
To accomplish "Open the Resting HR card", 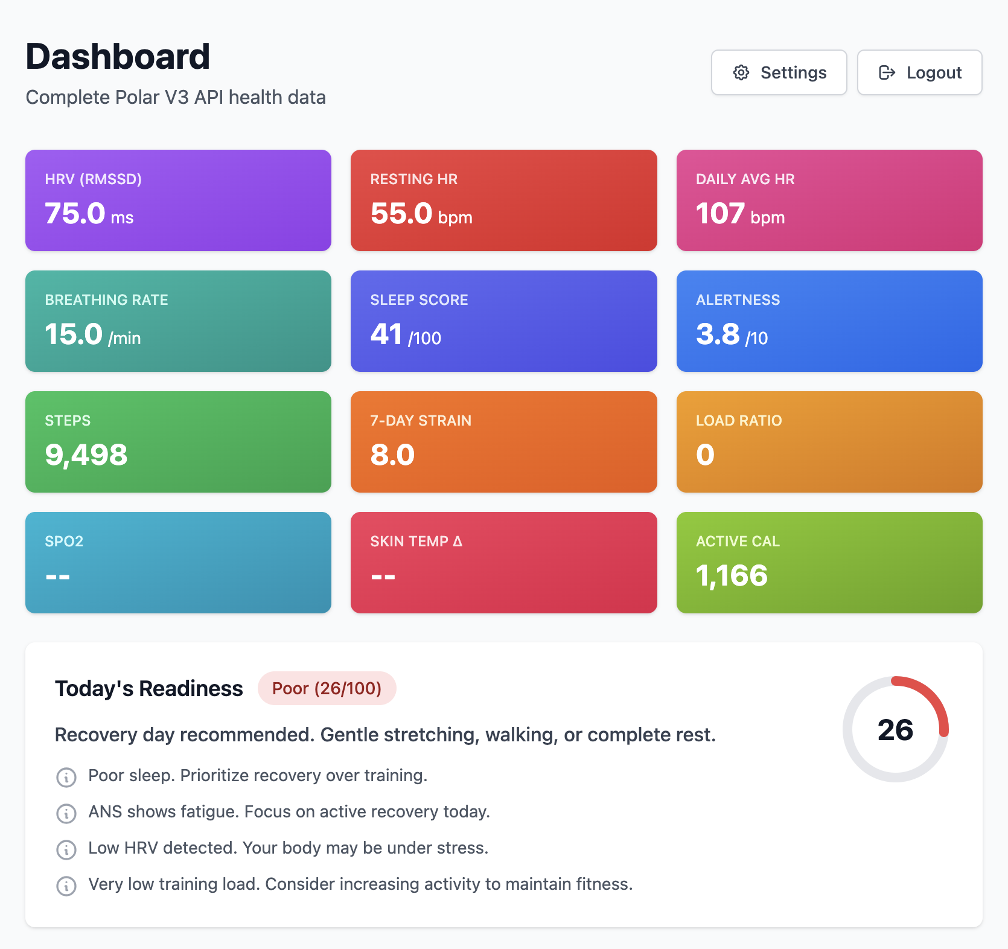I will pyautogui.click(x=503, y=200).
